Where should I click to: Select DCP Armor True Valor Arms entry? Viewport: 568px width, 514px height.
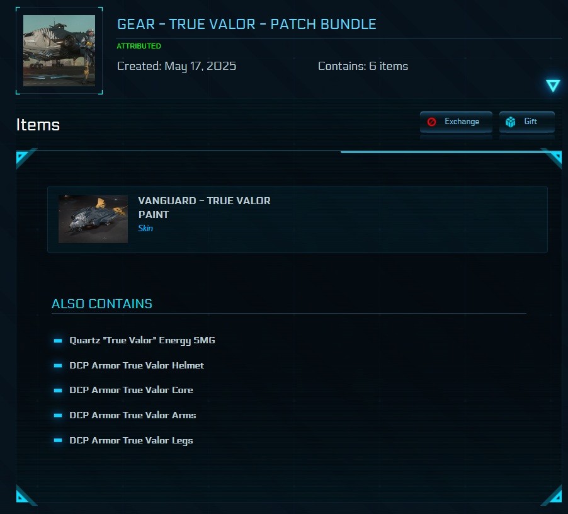click(x=133, y=415)
